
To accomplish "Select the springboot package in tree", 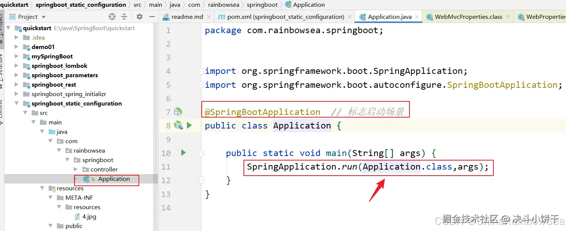I will pyautogui.click(x=98, y=160).
